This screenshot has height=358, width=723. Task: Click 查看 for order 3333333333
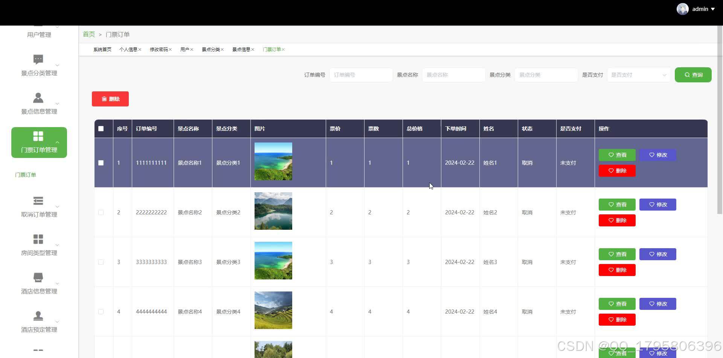point(617,254)
